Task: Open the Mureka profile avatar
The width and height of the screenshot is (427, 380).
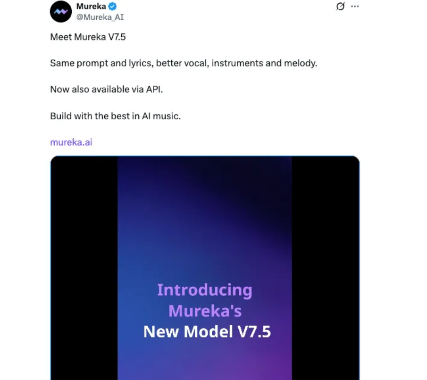Action: point(61,12)
